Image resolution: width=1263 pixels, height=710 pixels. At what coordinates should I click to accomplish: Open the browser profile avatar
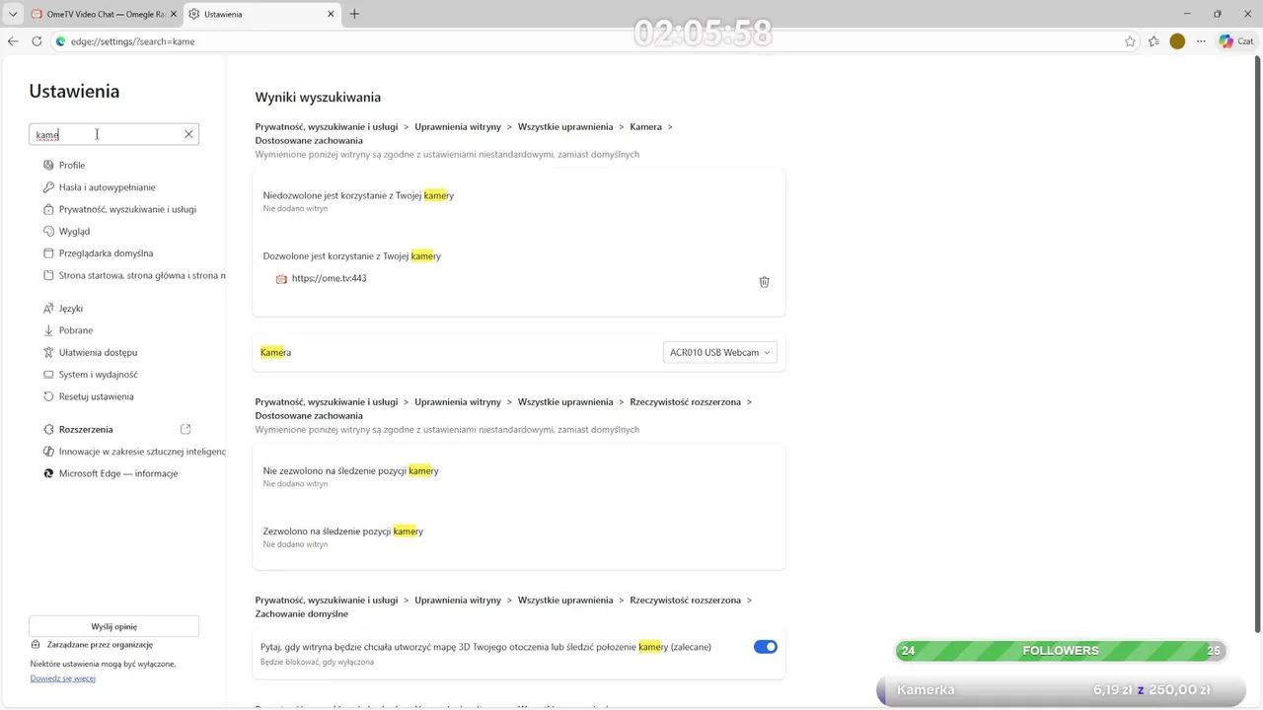coord(1177,41)
